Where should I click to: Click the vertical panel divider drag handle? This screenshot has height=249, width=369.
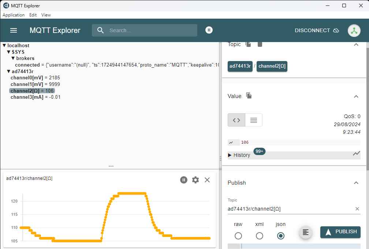220,158
